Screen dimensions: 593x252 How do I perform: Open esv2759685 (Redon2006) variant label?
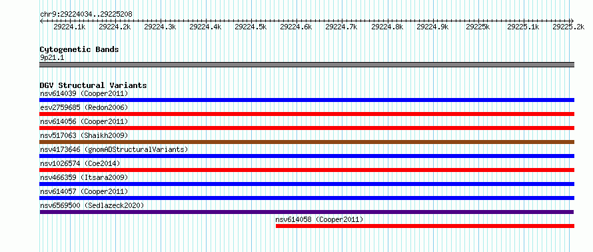tap(84, 107)
